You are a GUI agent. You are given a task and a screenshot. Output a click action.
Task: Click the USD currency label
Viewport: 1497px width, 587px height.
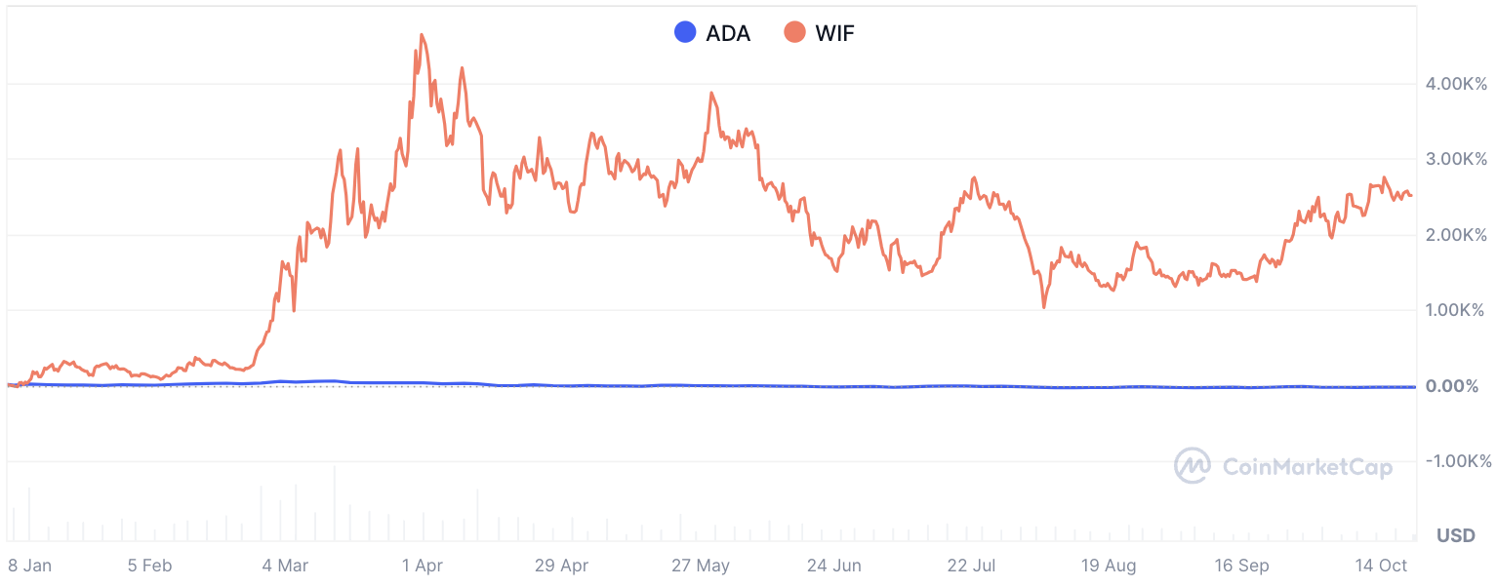pos(1455,535)
